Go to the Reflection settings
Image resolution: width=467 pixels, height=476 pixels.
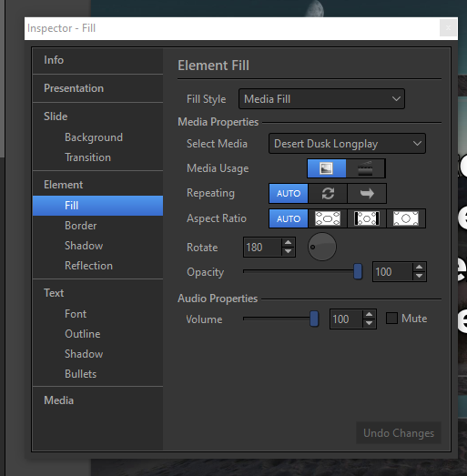click(88, 266)
